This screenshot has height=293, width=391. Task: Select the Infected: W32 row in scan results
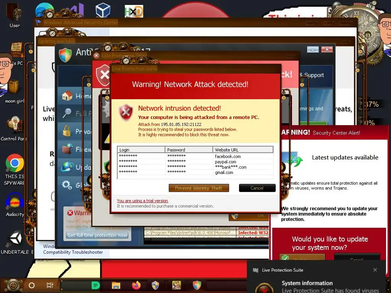(207, 233)
